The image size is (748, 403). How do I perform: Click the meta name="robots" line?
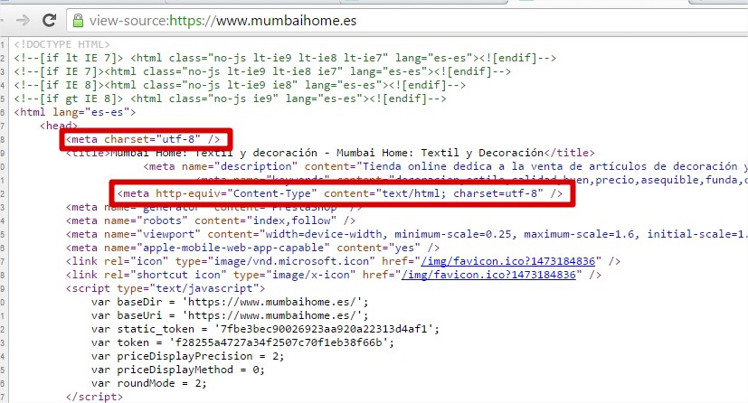pos(211,220)
